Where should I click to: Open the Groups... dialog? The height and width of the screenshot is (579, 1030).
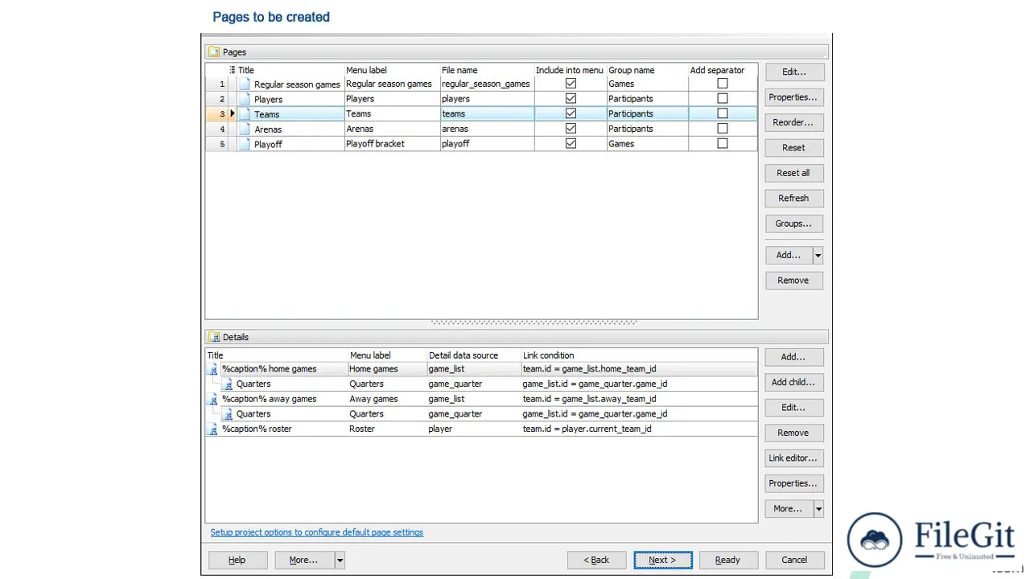pyautogui.click(x=793, y=224)
